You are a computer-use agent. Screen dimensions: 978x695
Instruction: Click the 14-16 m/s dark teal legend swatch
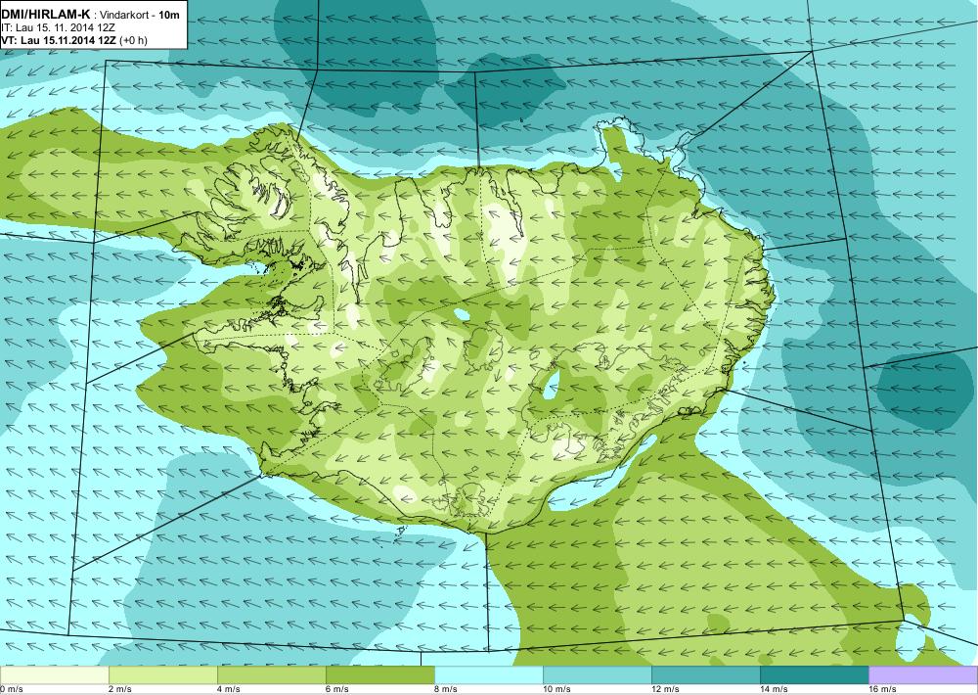[814, 675]
